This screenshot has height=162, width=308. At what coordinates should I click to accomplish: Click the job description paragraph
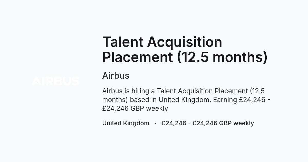[x=186, y=100]
